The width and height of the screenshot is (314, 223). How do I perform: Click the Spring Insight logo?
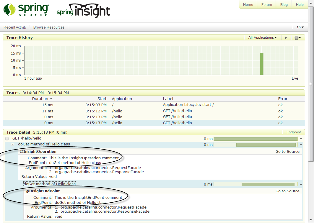83,11
